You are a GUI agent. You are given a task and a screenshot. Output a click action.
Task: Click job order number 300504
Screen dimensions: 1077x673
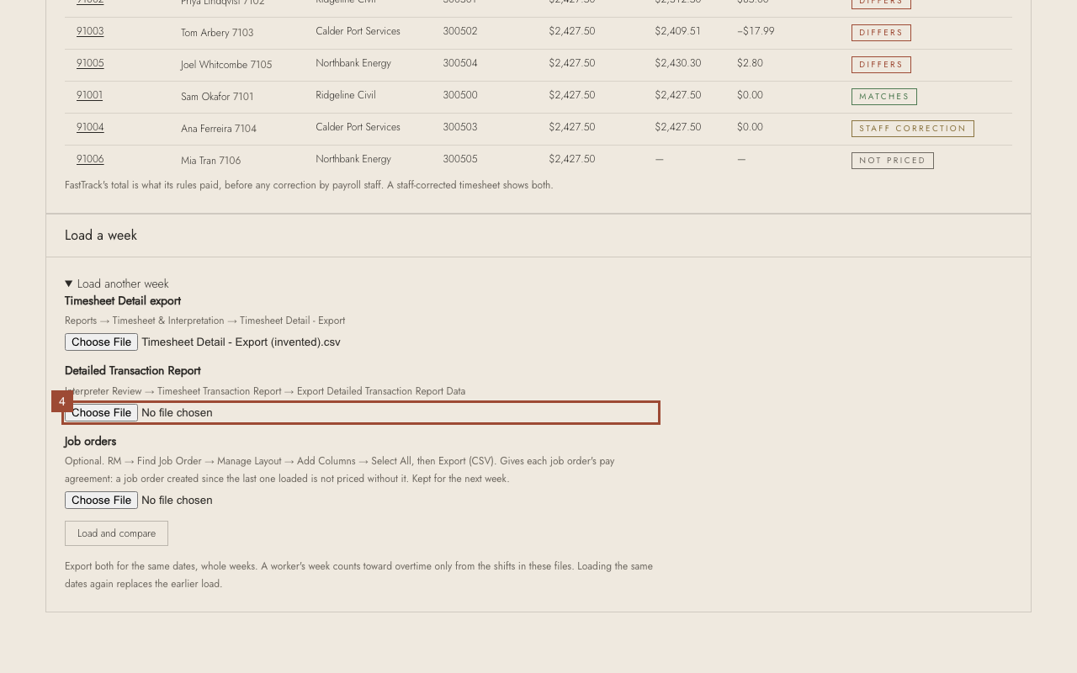click(x=460, y=63)
